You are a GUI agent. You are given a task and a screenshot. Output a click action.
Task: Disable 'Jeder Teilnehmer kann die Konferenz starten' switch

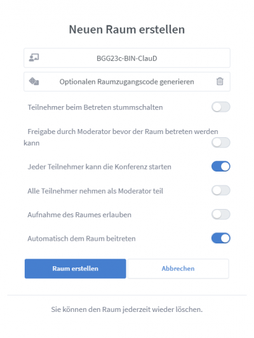[x=220, y=166]
